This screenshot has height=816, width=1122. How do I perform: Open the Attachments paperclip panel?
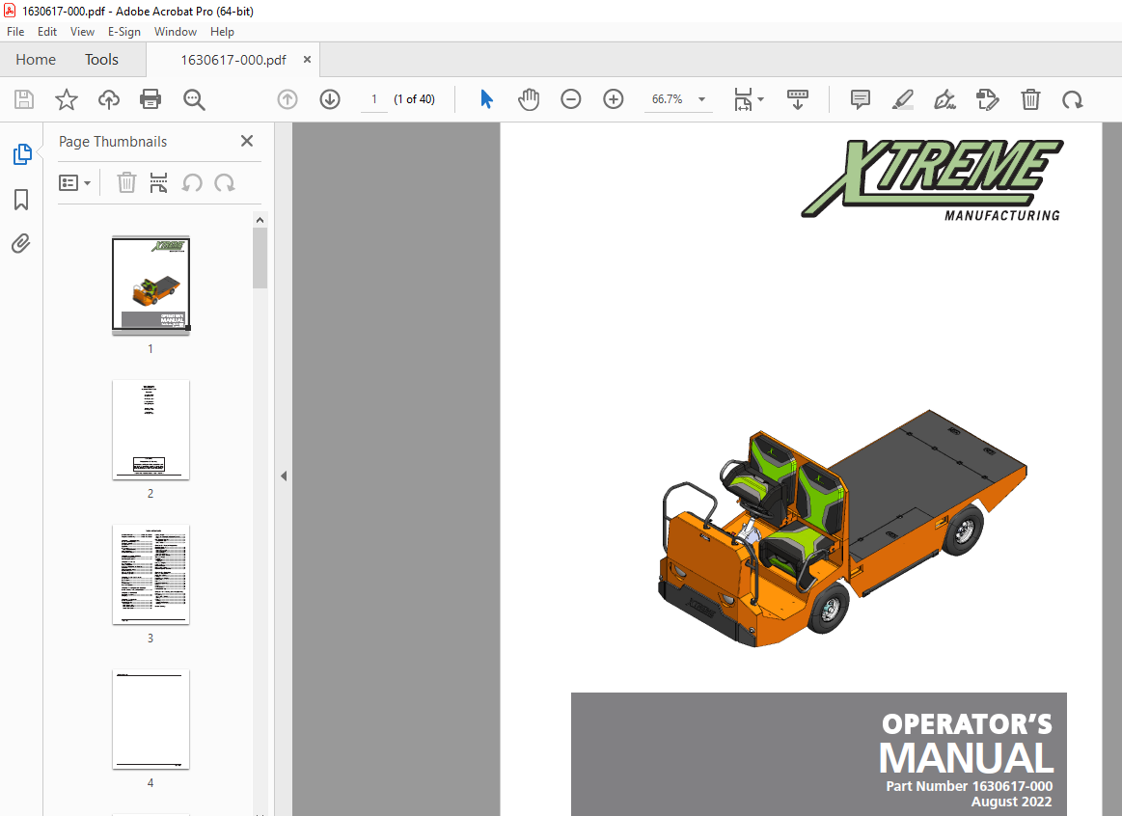(x=21, y=244)
